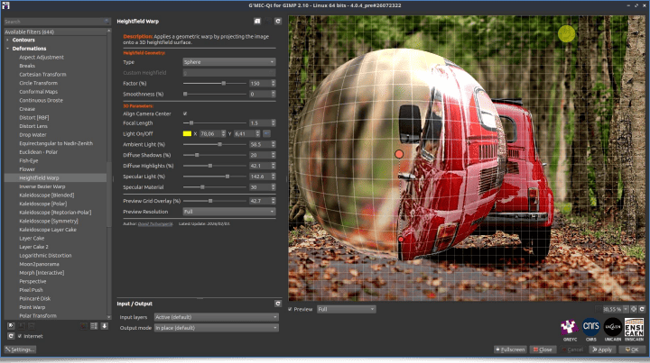Click the light point visibility toggle after Y
This screenshot has height=363, width=650.
coord(266,133)
